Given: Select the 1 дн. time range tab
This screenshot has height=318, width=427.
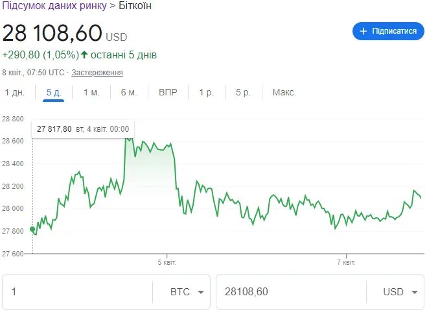Looking at the screenshot, I should pyautogui.click(x=15, y=92).
